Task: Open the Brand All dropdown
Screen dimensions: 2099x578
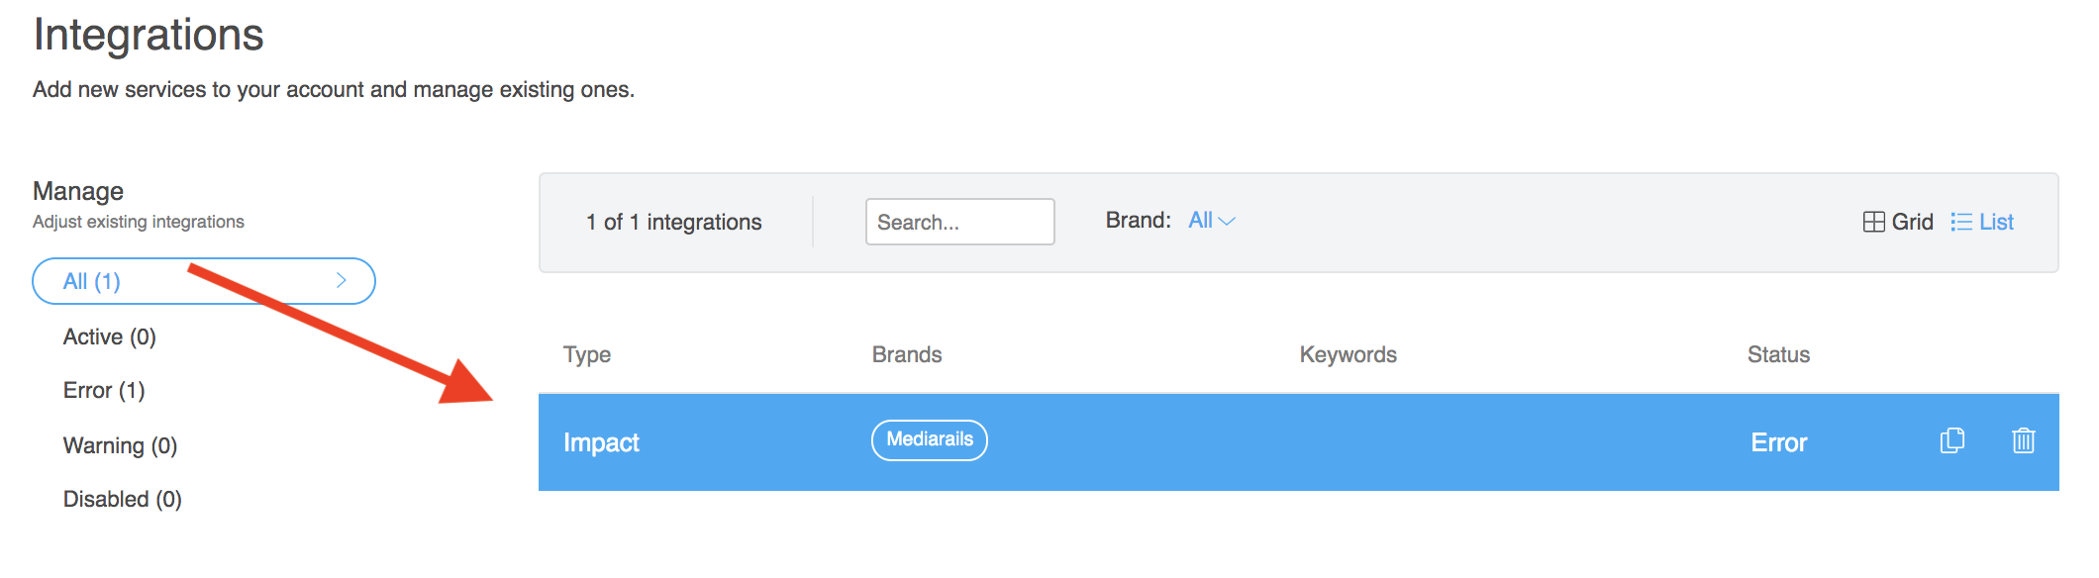Action: [x=1200, y=221]
